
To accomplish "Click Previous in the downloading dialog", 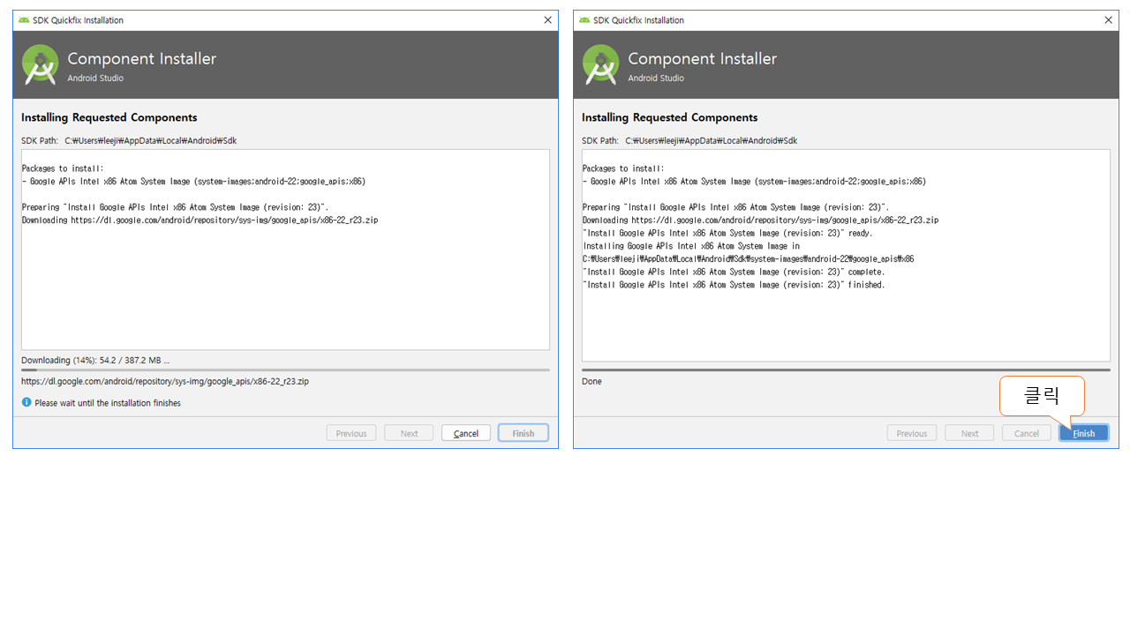I will click(x=351, y=433).
